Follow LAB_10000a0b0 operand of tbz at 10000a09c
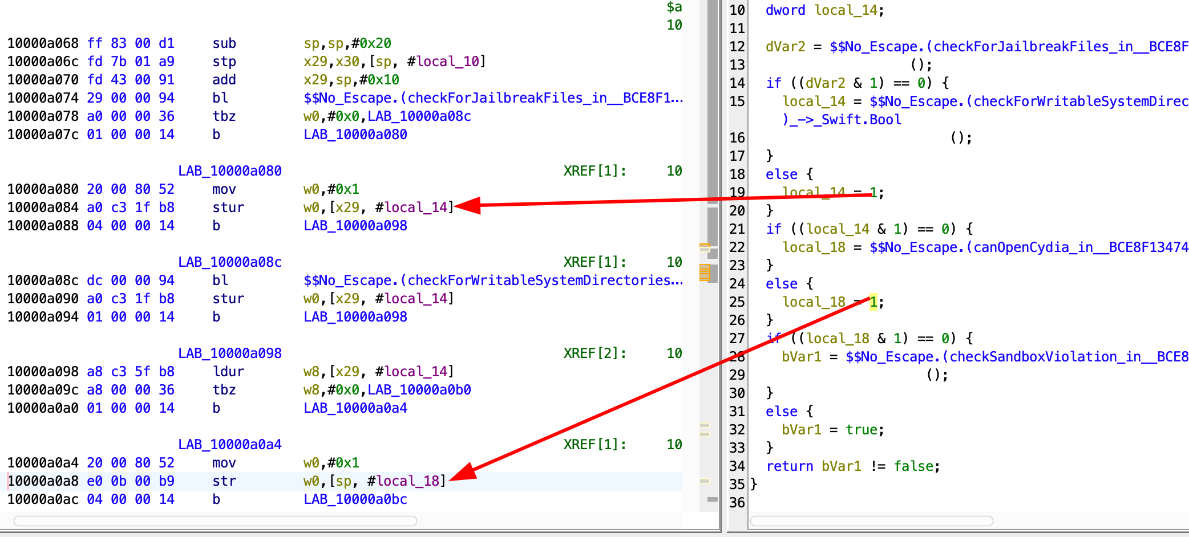The width and height of the screenshot is (1189, 537). click(x=419, y=390)
